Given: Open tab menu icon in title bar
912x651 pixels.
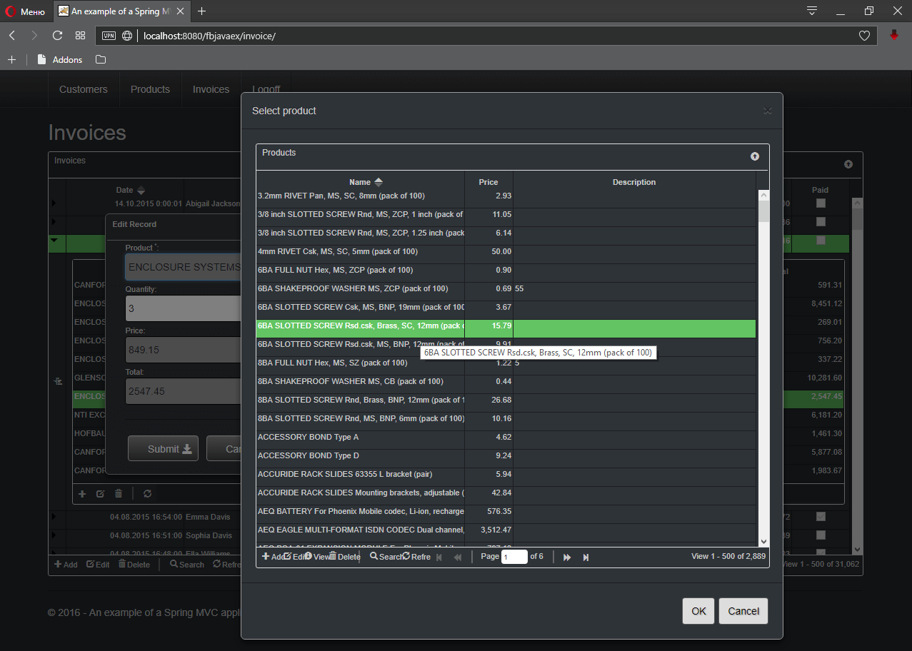Looking at the screenshot, I should 812,11.
